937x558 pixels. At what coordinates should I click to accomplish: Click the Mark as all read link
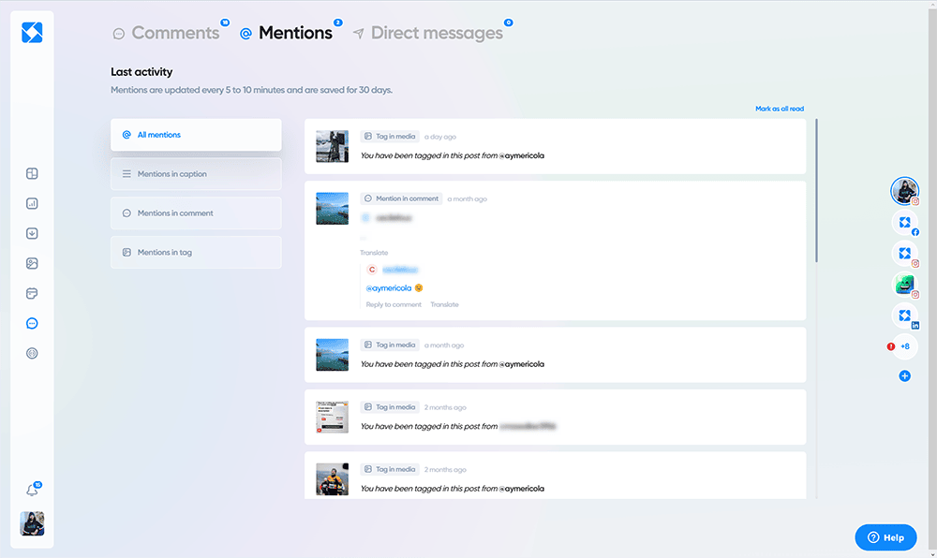click(x=781, y=109)
